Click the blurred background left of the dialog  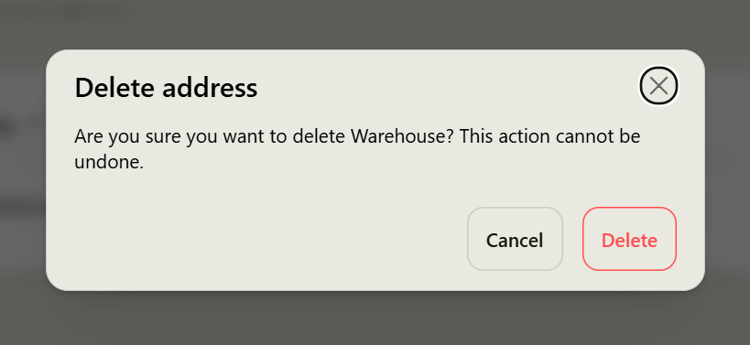tap(23, 172)
